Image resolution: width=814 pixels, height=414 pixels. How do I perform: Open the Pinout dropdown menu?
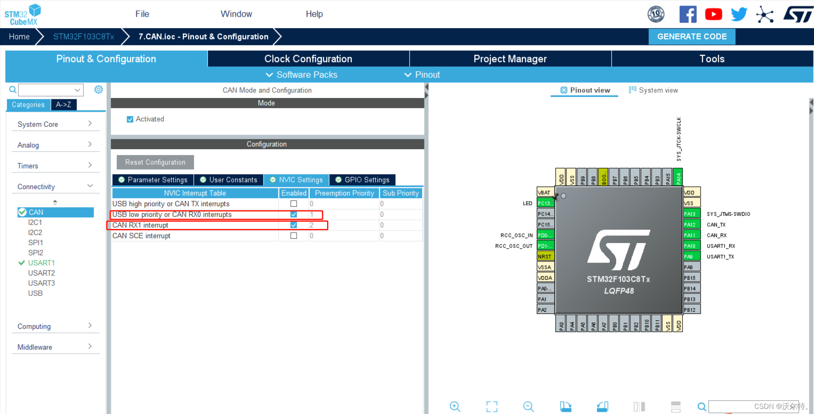pos(422,75)
